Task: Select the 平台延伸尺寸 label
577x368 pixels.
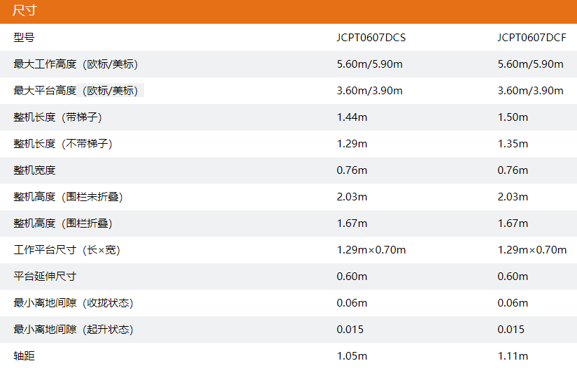Action: pos(45,277)
